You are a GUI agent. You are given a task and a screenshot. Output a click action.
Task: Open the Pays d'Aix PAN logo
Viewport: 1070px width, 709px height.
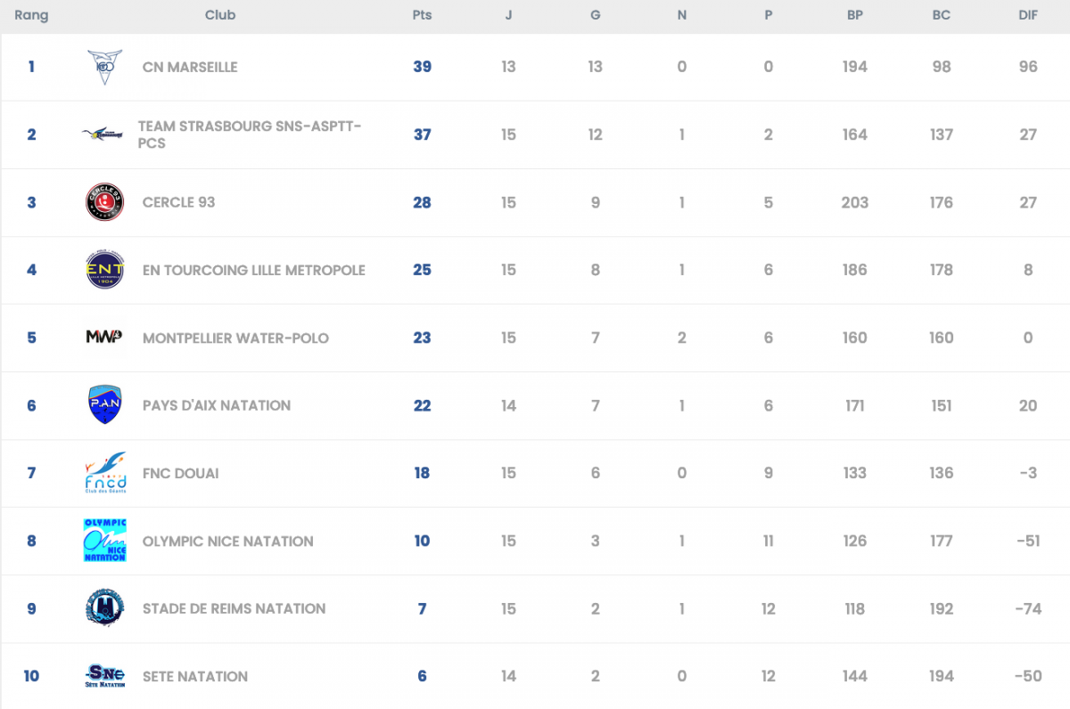[x=104, y=405]
